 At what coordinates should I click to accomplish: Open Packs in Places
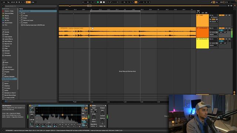coord(6,62)
